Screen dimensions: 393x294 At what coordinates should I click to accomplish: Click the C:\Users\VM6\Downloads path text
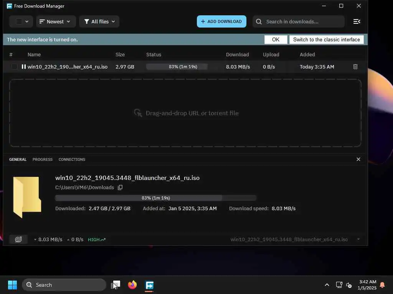tap(84, 188)
